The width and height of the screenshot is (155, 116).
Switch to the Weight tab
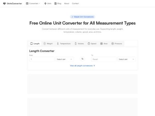[x=48, y=44]
